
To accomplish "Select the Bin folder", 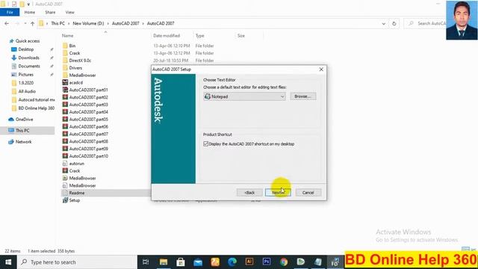I will tap(72, 46).
